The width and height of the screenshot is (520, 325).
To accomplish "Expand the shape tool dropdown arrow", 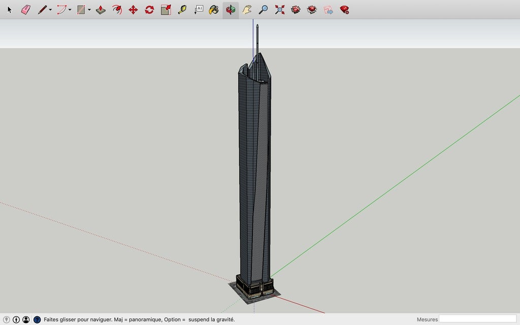I will (x=89, y=10).
